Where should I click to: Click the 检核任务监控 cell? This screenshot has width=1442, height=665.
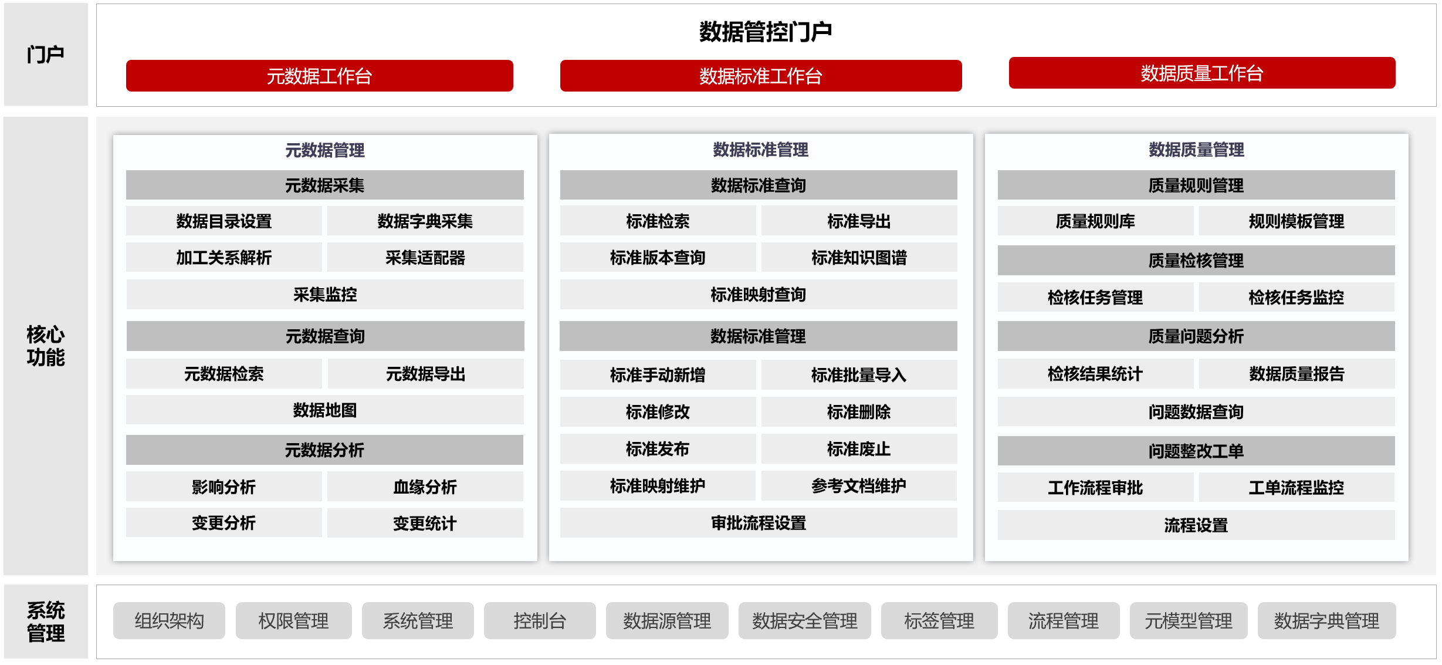(x=1297, y=297)
